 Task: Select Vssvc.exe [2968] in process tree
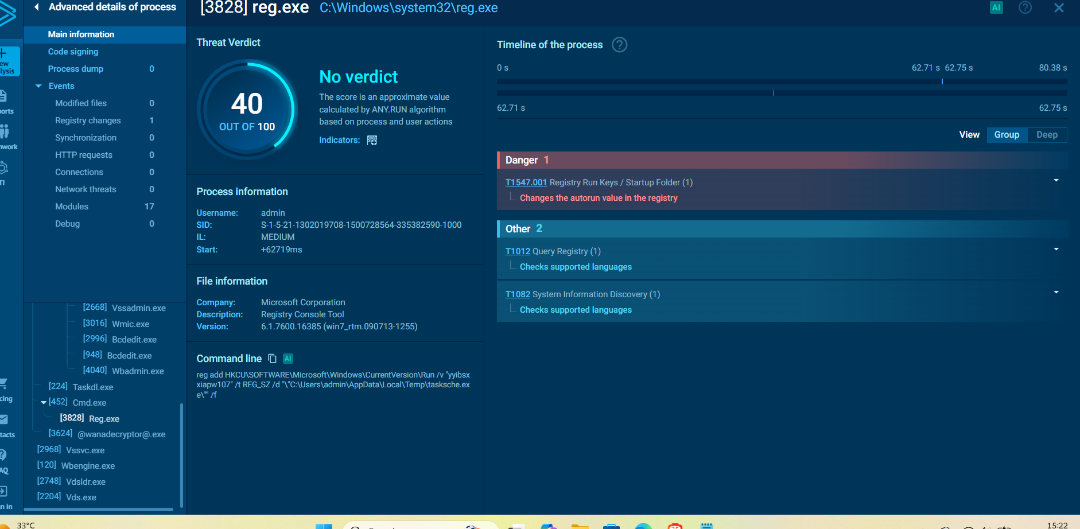click(x=71, y=450)
